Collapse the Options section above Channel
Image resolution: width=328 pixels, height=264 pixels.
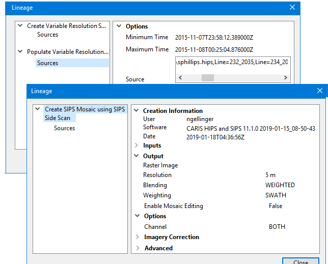click(x=136, y=216)
